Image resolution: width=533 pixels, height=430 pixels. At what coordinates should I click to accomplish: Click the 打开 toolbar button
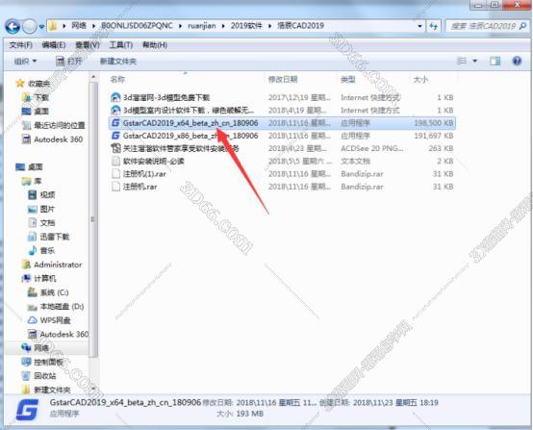click(69, 62)
